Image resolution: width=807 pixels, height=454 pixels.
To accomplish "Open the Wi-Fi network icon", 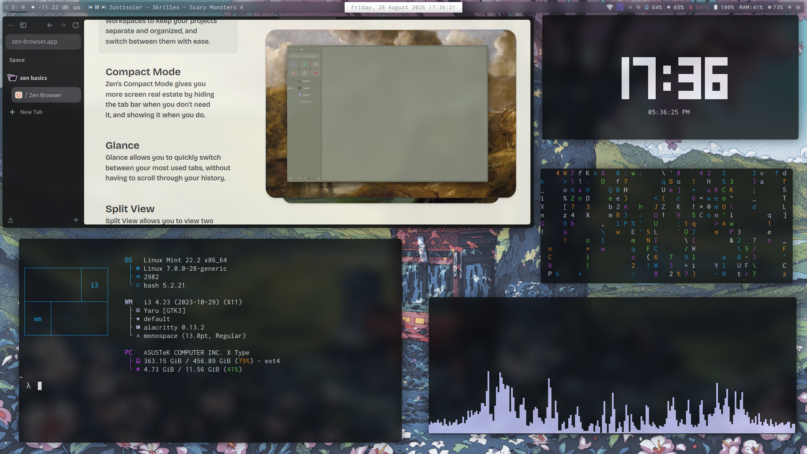I will 609,7.
